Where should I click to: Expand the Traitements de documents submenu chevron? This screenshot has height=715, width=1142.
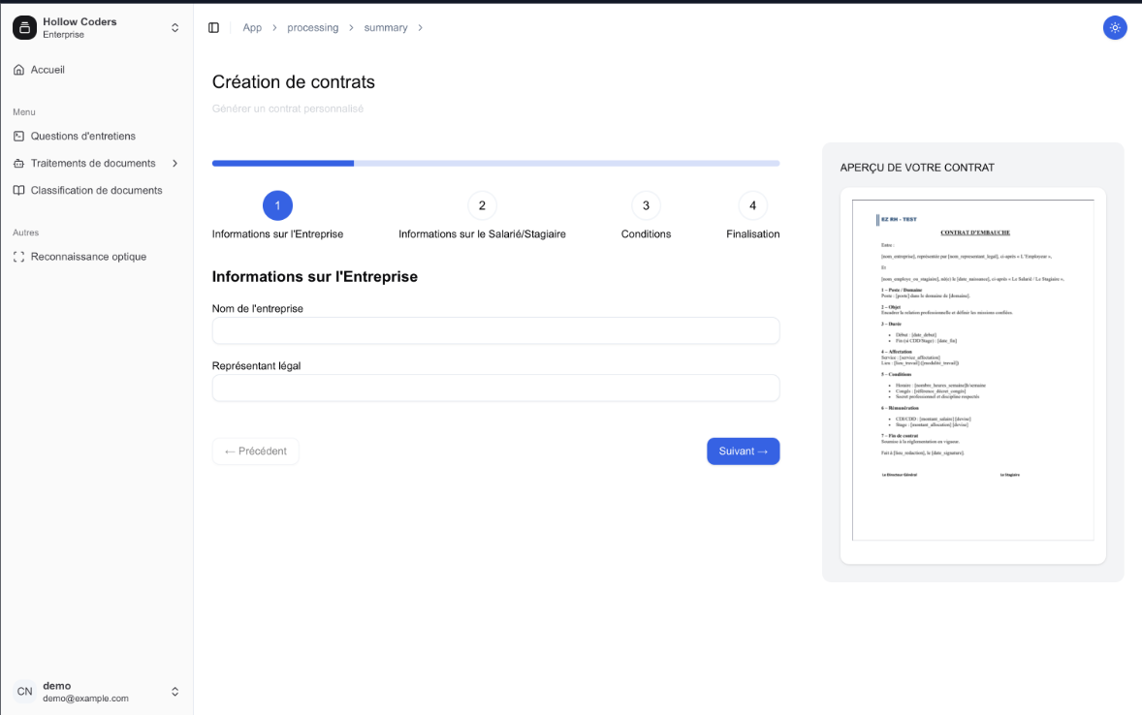point(174,163)
